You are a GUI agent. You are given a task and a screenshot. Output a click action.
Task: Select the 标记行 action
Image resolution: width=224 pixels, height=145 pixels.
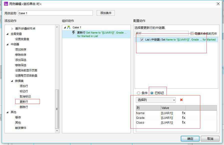pyautogui.click(x=24, y=91)
